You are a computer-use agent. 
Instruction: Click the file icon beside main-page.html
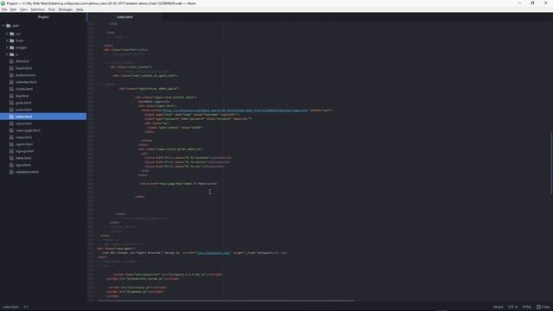11,130
